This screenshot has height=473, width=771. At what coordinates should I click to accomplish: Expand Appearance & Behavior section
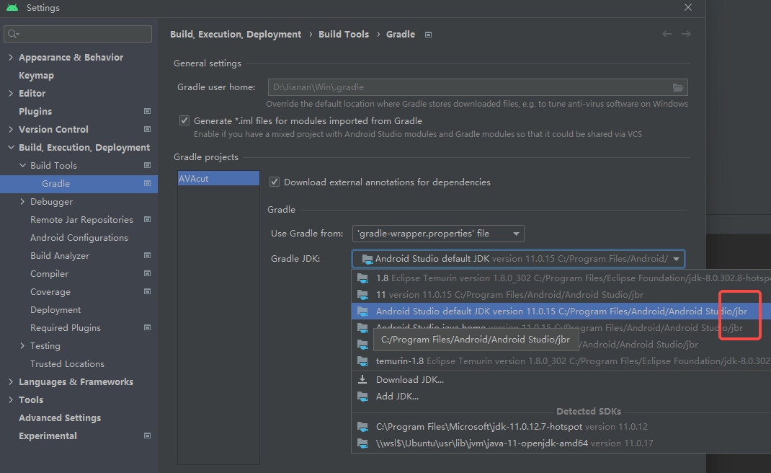tap(11, 57)
